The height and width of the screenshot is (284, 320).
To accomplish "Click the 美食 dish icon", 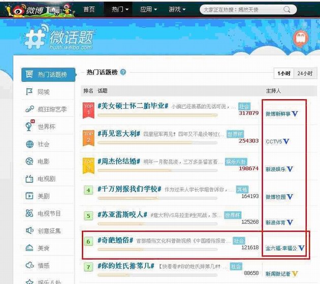I will click(29, 247).
